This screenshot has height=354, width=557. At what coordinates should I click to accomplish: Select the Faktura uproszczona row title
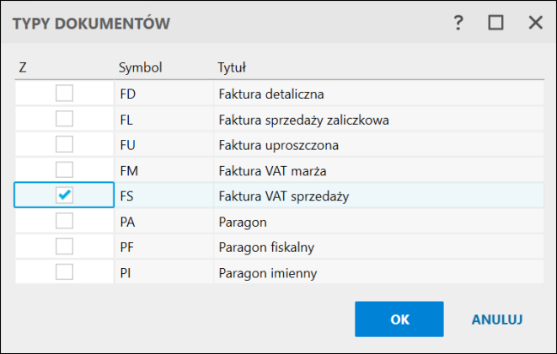coord(278,145)
